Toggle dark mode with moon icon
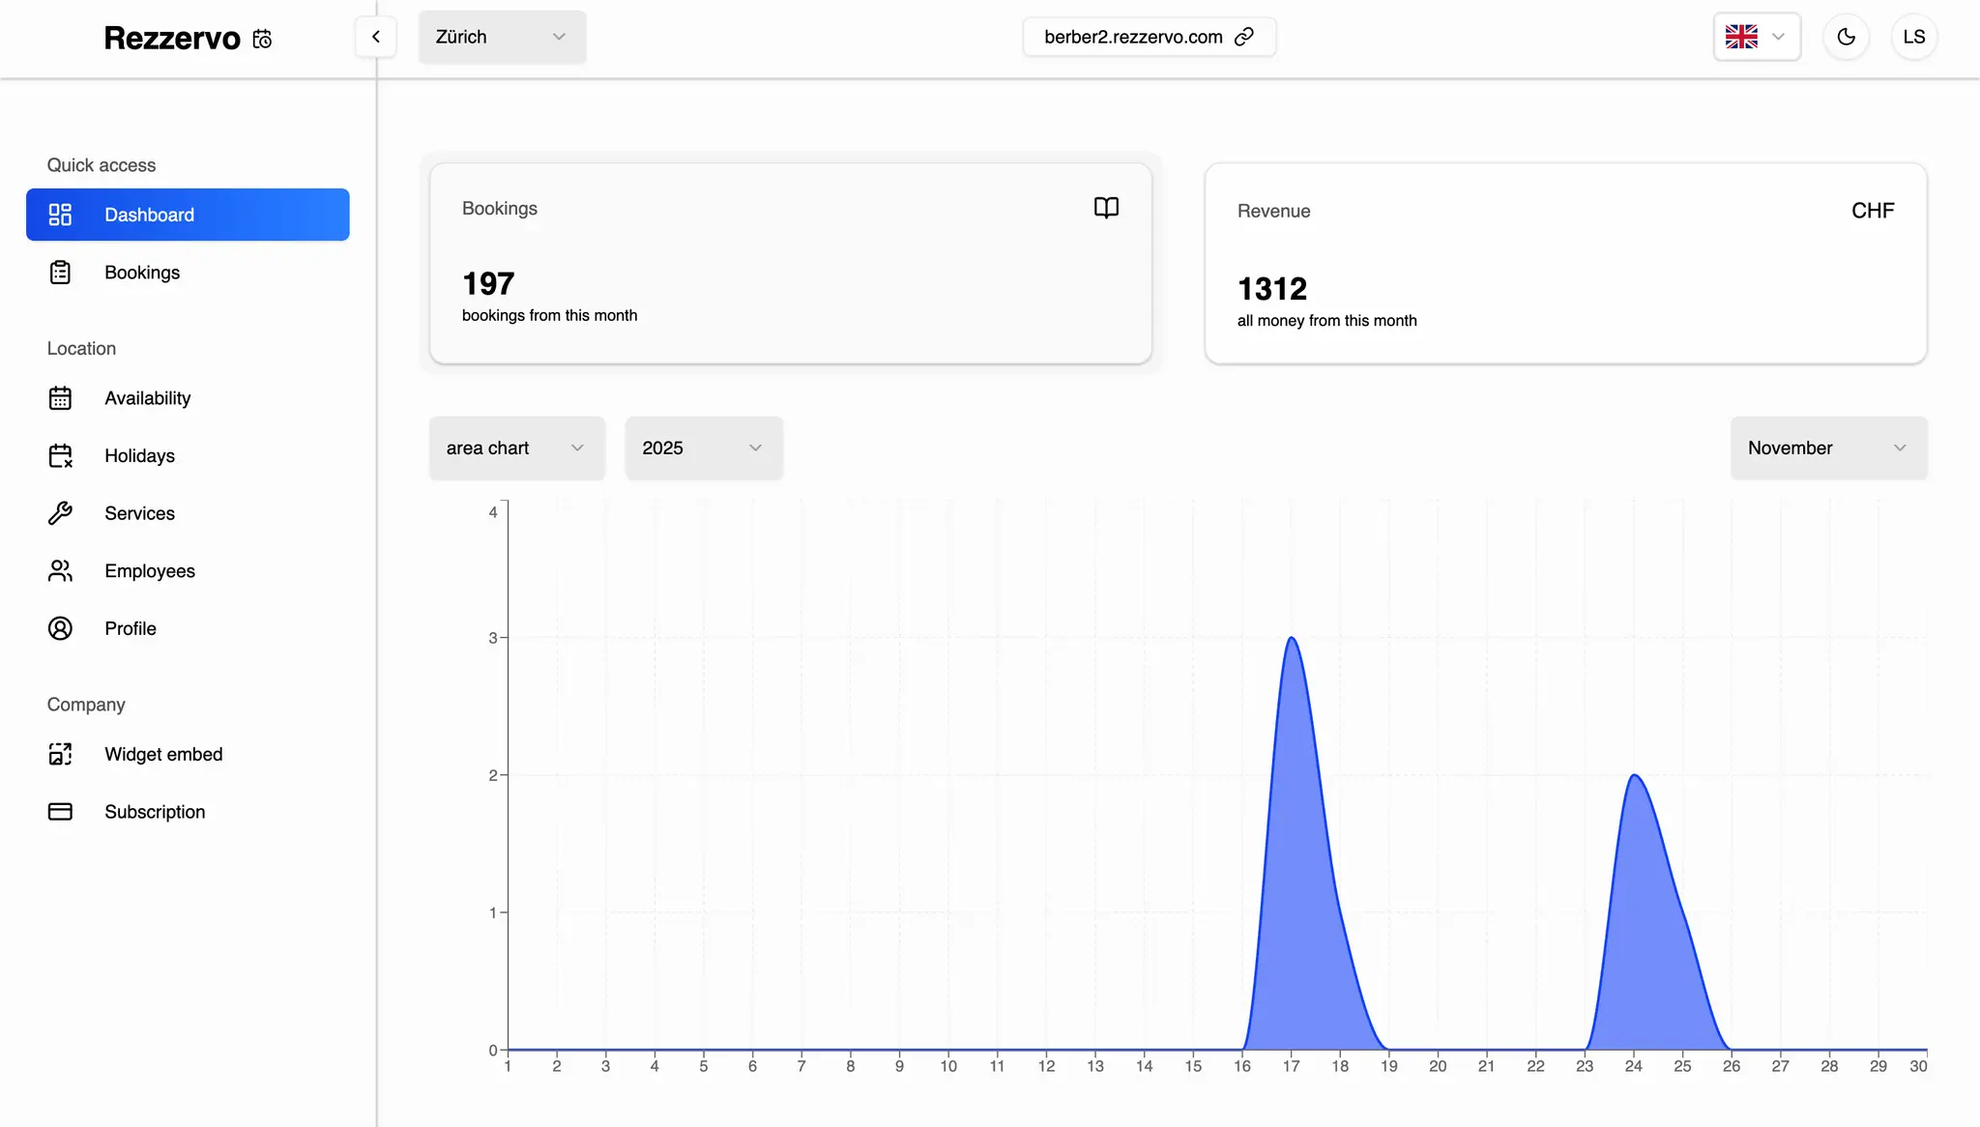This screenshot has height=1127, width=1980. coord(1846,37)
